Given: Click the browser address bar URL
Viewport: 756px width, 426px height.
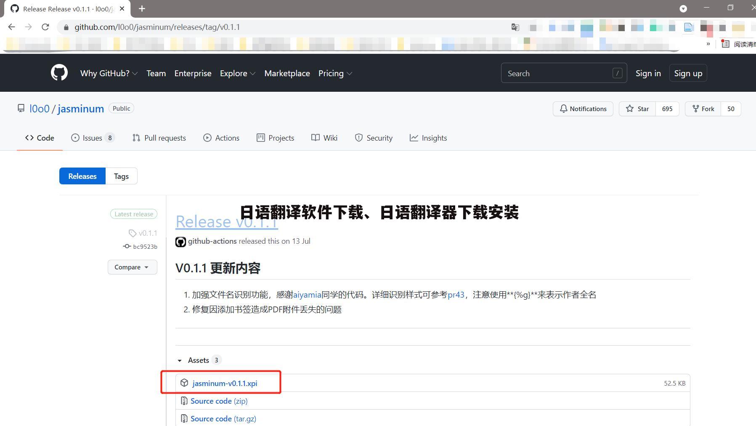Looking at the screenshot, I should click(x=157, y=27).
